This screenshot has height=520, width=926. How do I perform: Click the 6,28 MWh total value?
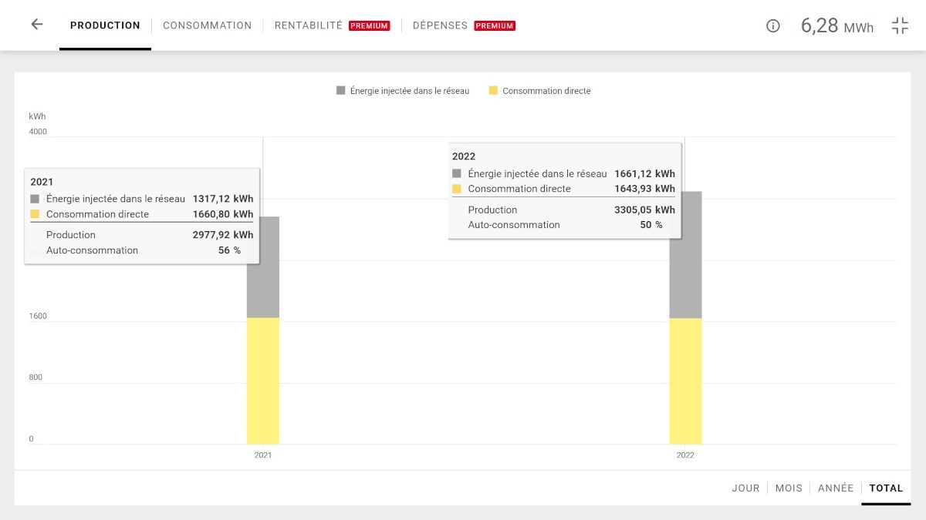(836, 25)
